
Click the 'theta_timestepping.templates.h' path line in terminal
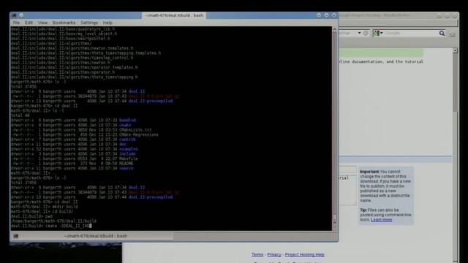tap(86, 53)
